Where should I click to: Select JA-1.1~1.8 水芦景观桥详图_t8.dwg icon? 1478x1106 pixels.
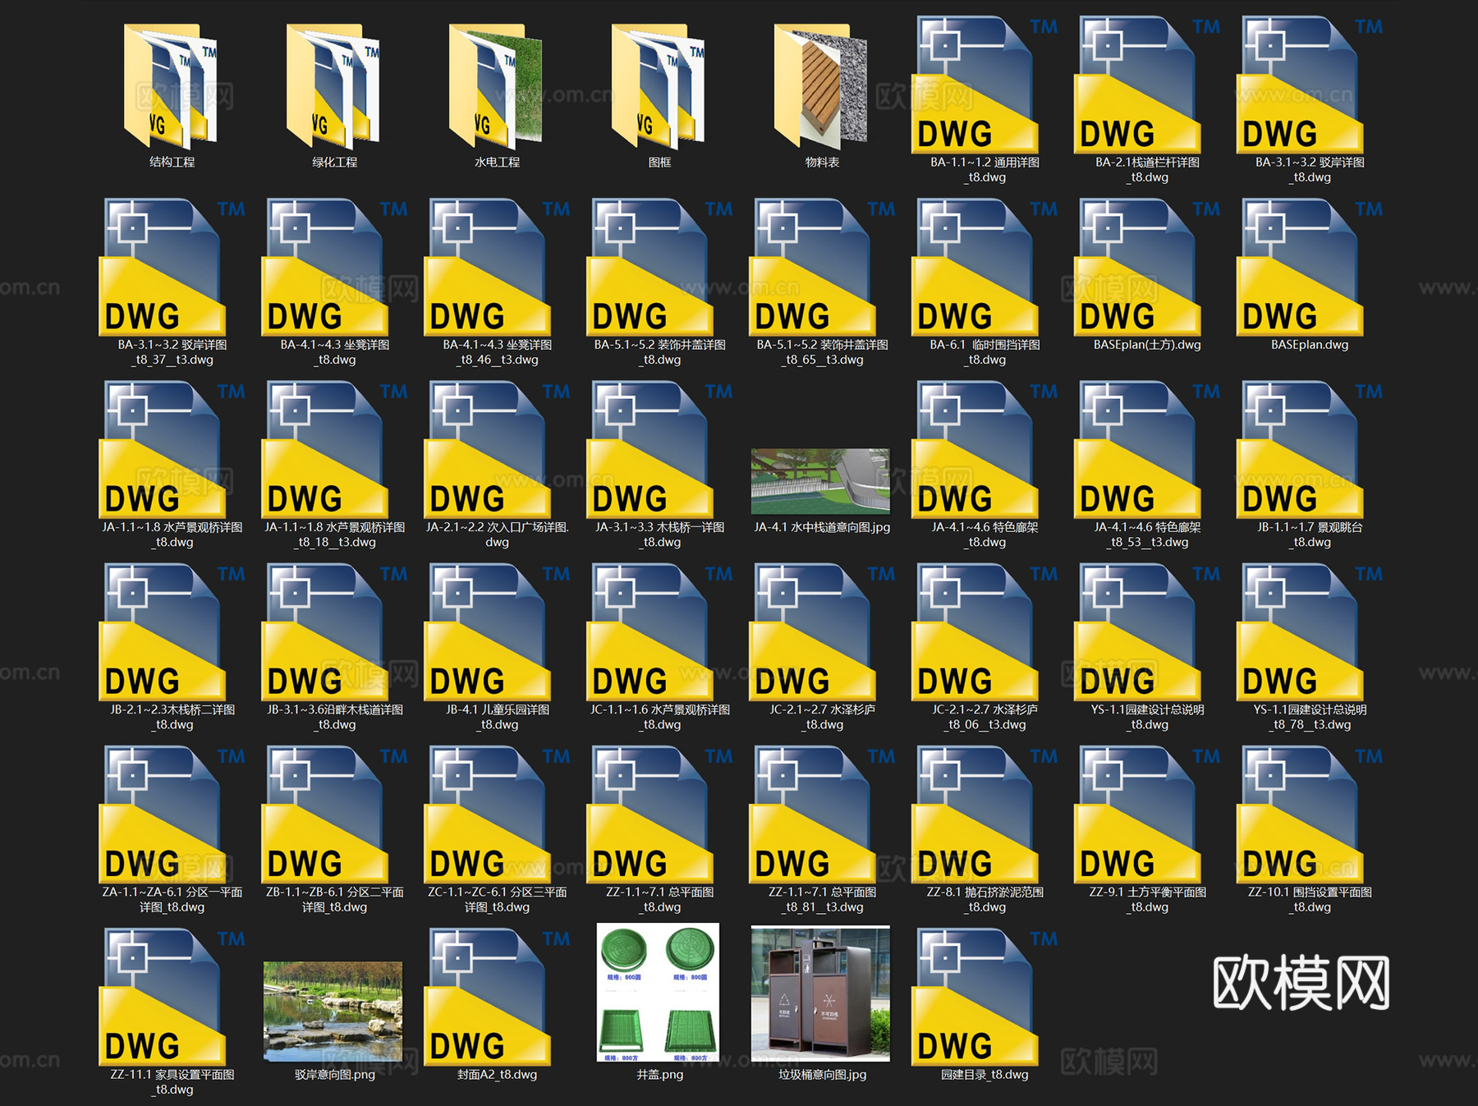click(171, 449)
